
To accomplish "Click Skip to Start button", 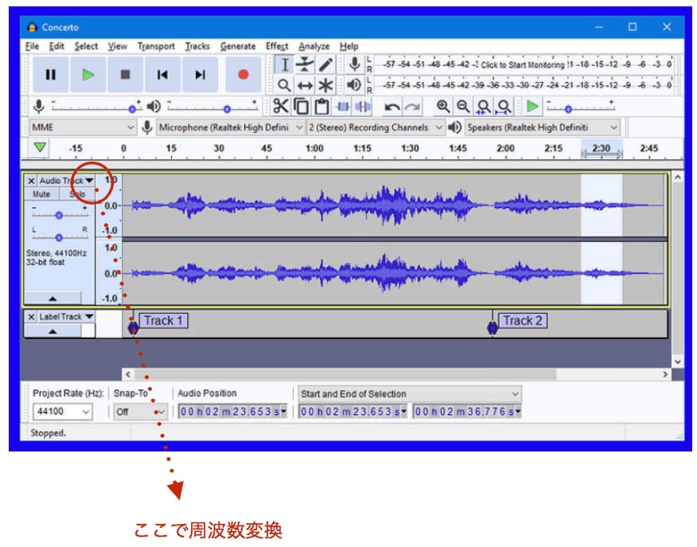I will pyautogui.click(x=162, y=75).
